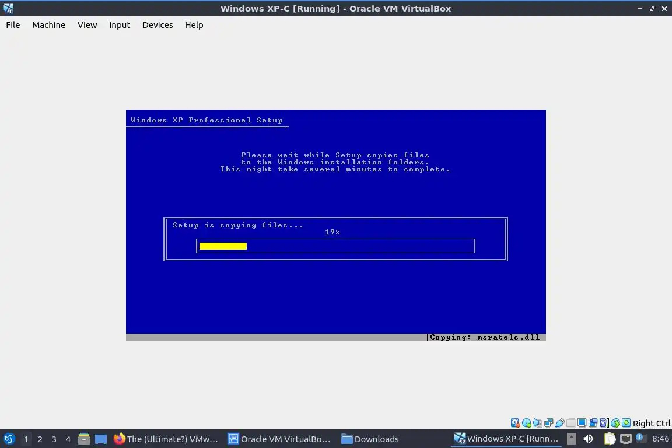Click the audio status icon in VirtualBox
Viewport: 672px width, 448px height.
[537, 423]
